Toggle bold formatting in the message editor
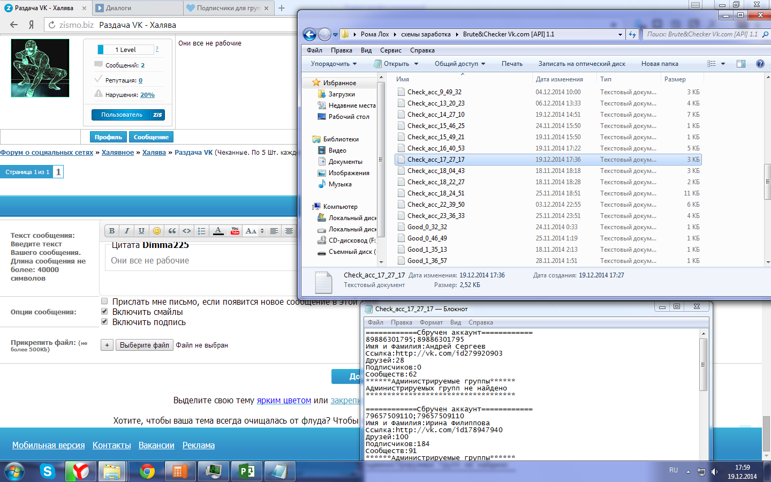 112,231
